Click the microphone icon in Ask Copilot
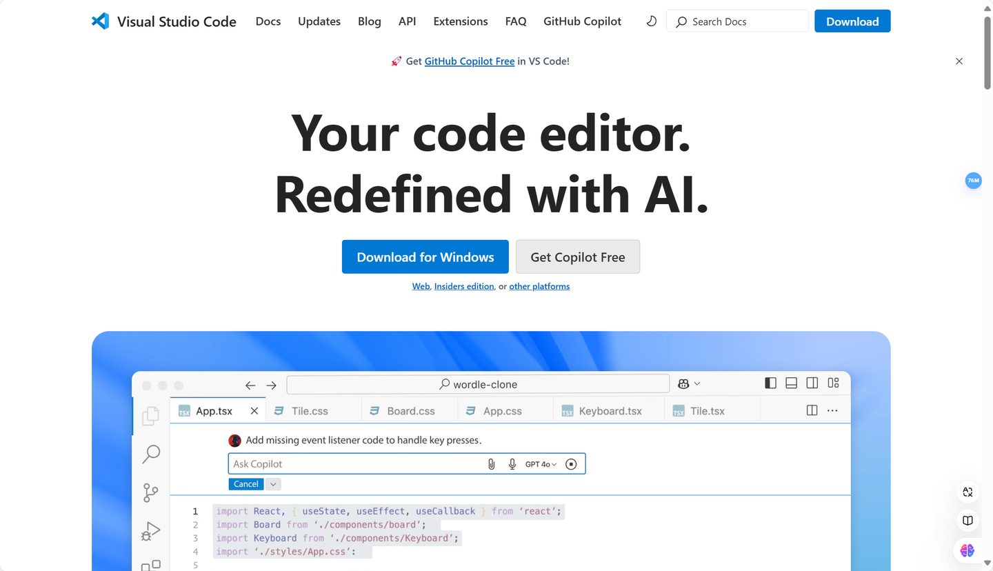Viewport: 993px width, 571px height. pyautogui.click(x=512, y=464)
